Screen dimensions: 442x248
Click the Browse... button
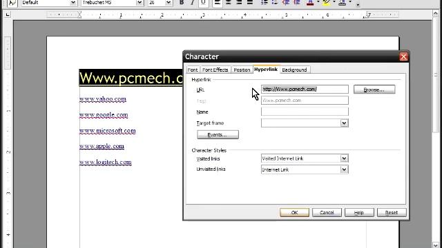374,90
